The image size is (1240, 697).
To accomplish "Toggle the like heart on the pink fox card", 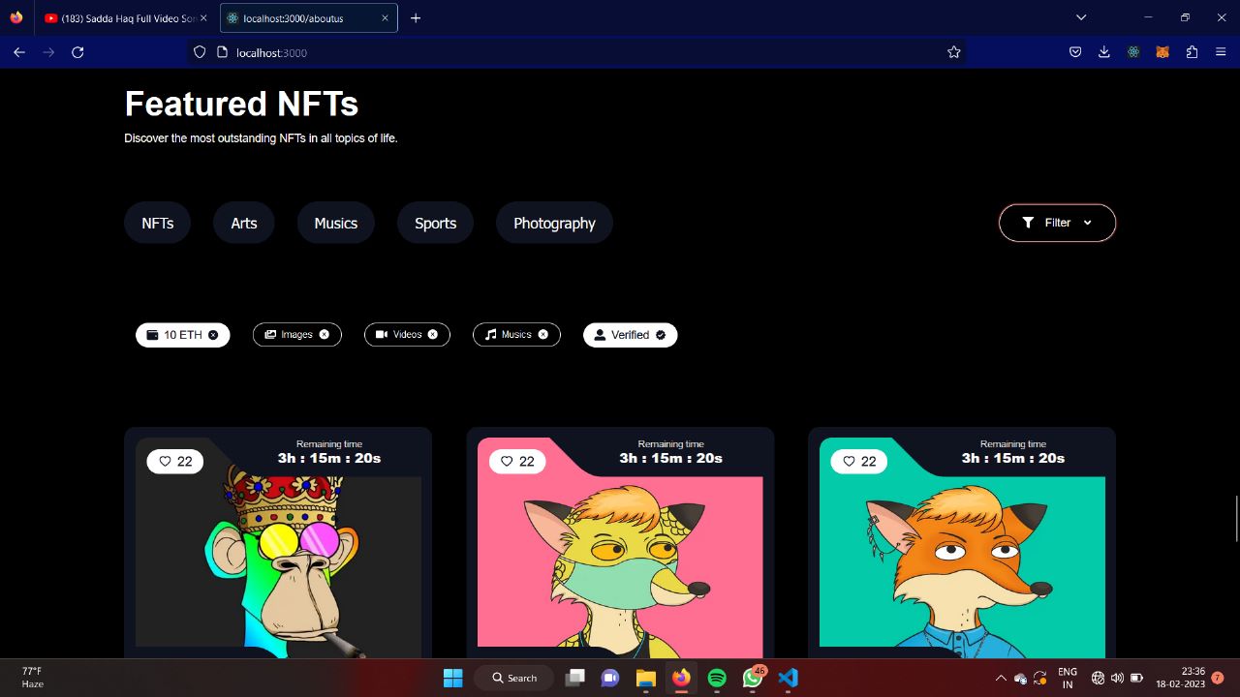I will coord(507,461).
